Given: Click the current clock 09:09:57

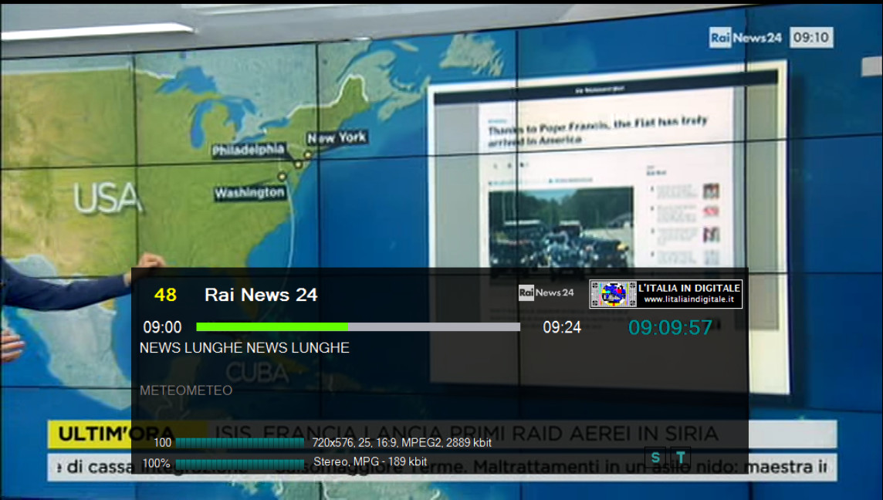Looking at the screenshot, I should [x=670, y=327].
